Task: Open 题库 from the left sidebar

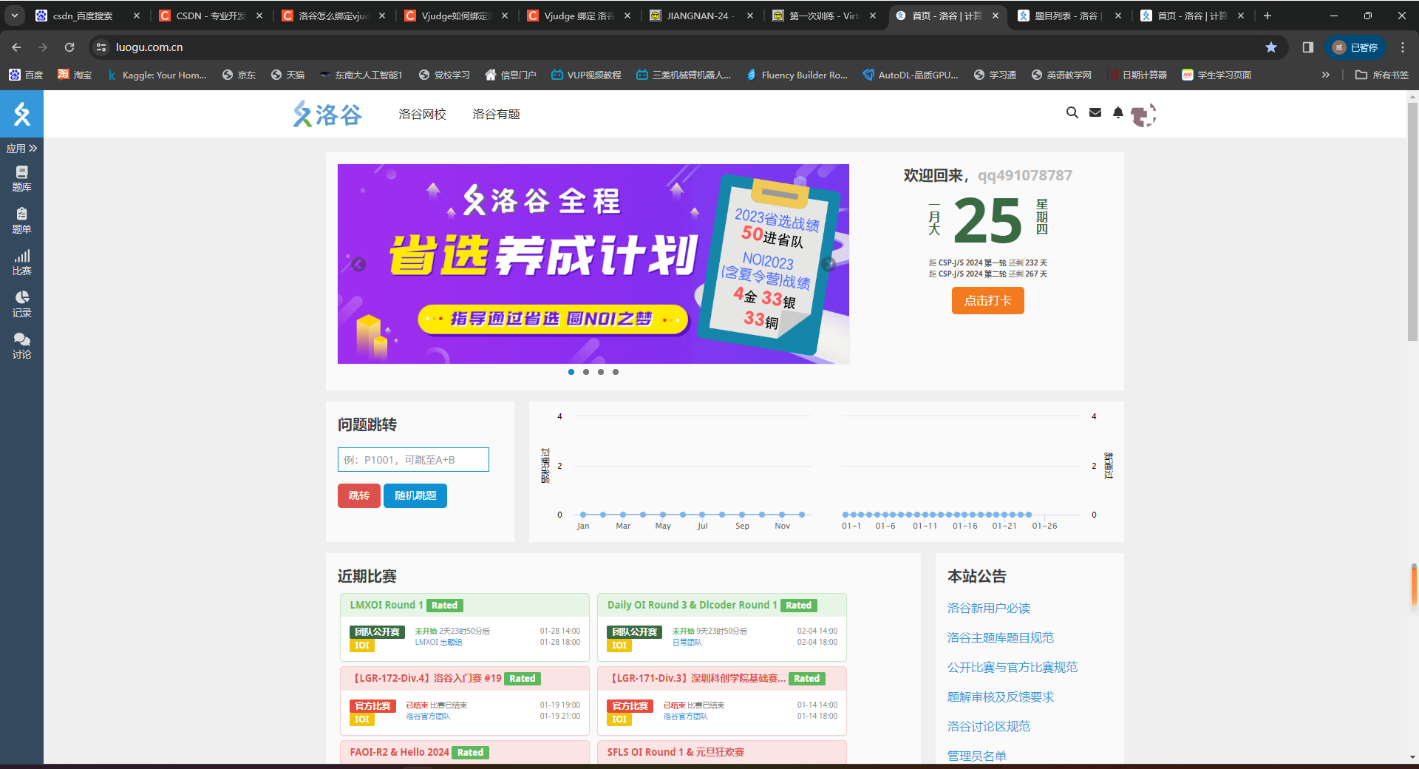Action: (21, 178)
